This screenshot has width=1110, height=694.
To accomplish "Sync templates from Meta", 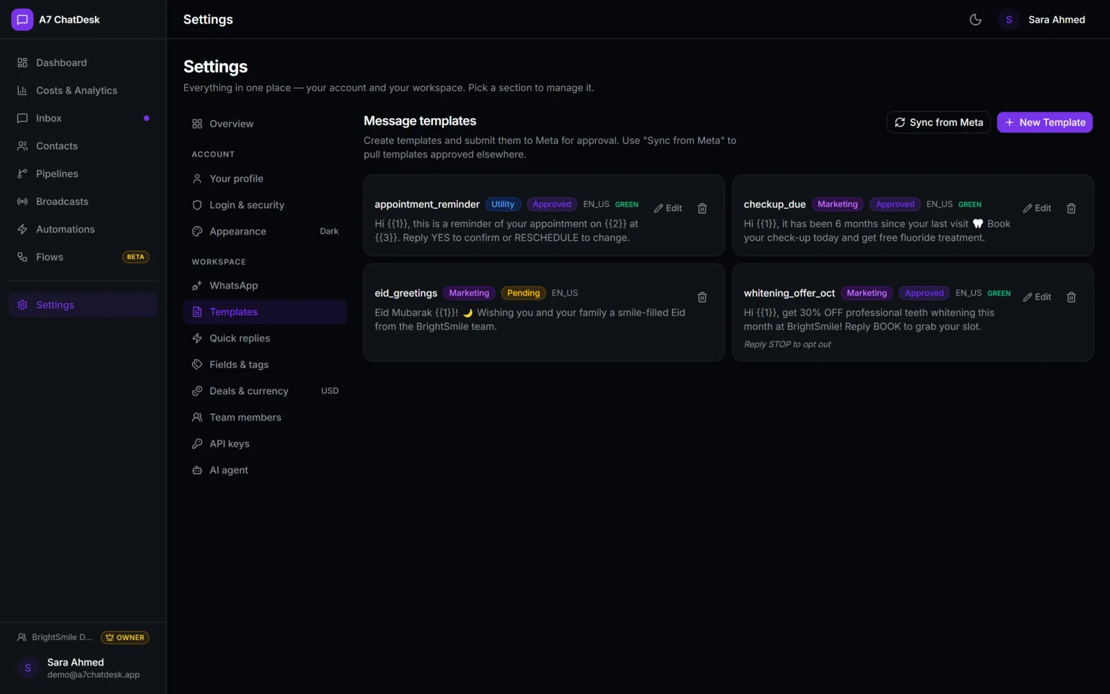I will pos(939,122).
